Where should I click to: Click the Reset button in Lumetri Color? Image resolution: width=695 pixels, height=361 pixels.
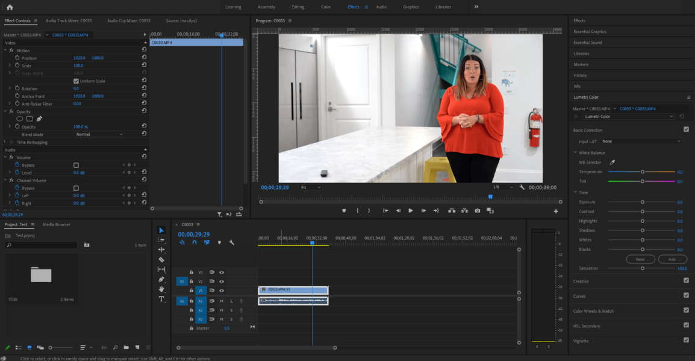[640, 259]
